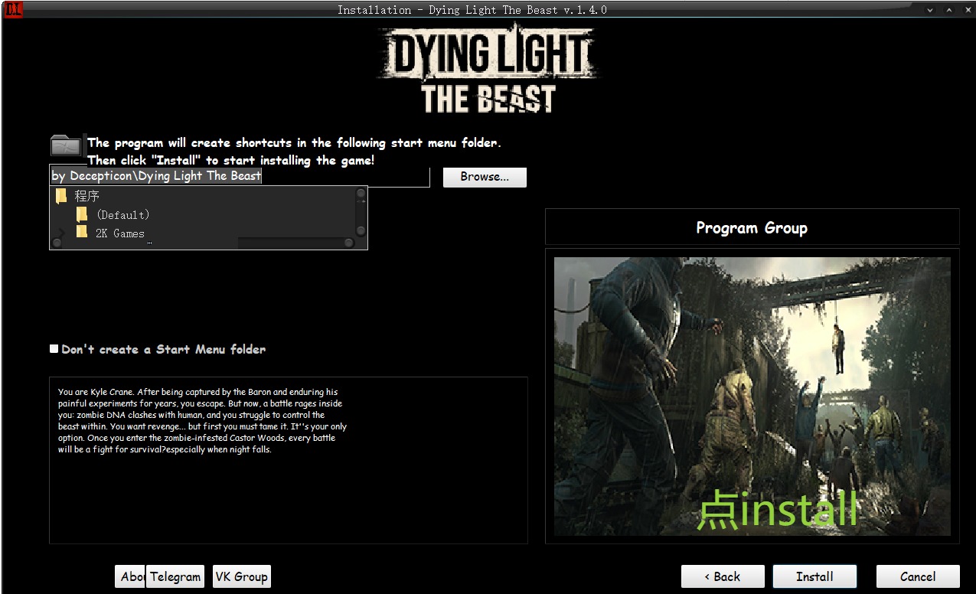Click the game description text box
The image size is (976, 594).
[289, 460]
